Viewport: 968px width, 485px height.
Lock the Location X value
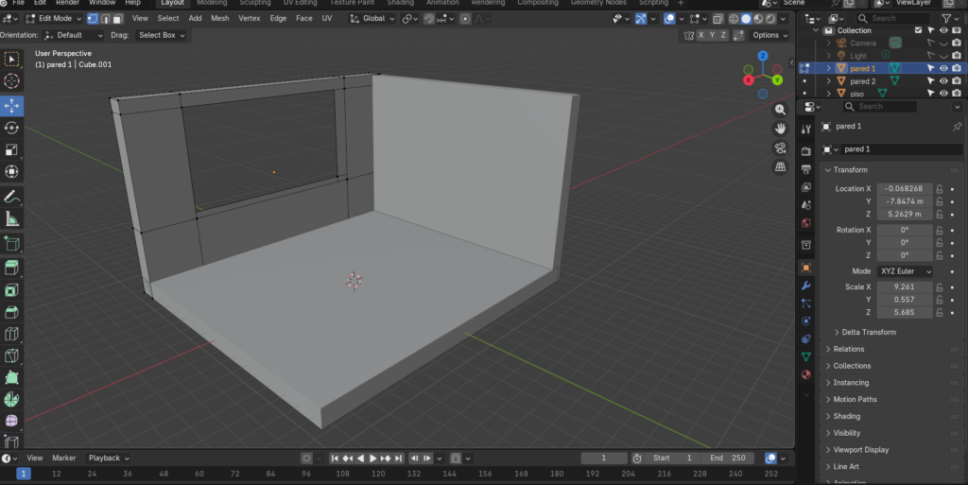940,189
